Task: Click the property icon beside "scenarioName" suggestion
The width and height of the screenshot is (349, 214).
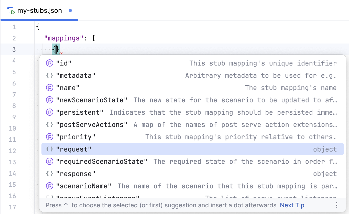Action: (x=49, y=186)
